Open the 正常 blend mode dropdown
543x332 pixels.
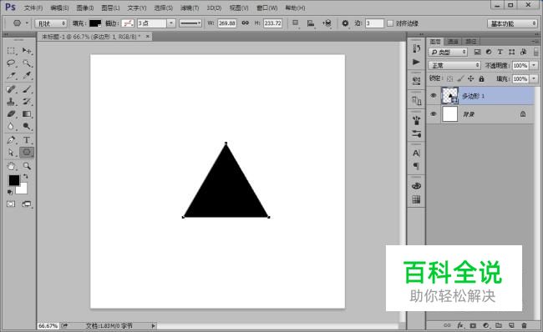click(454, 65)
